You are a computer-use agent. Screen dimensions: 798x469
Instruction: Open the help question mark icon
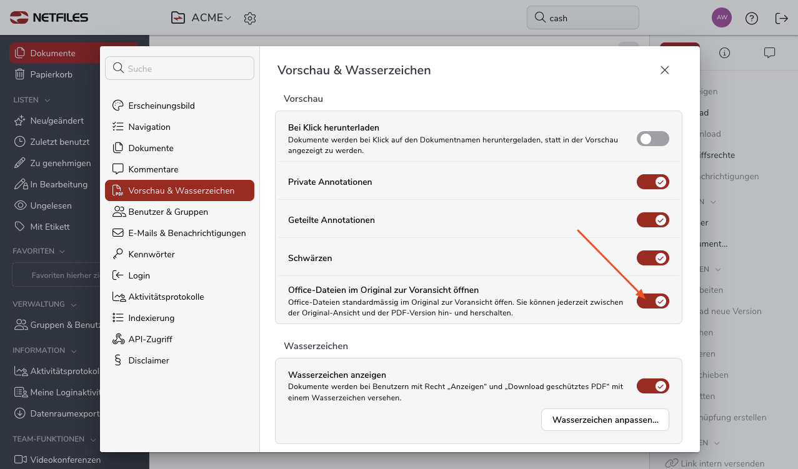point(752,18)
